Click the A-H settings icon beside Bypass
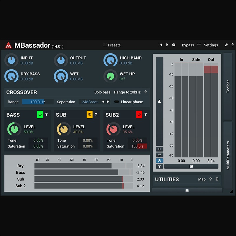This screenshot has width=236, height=236. (199, 45)
